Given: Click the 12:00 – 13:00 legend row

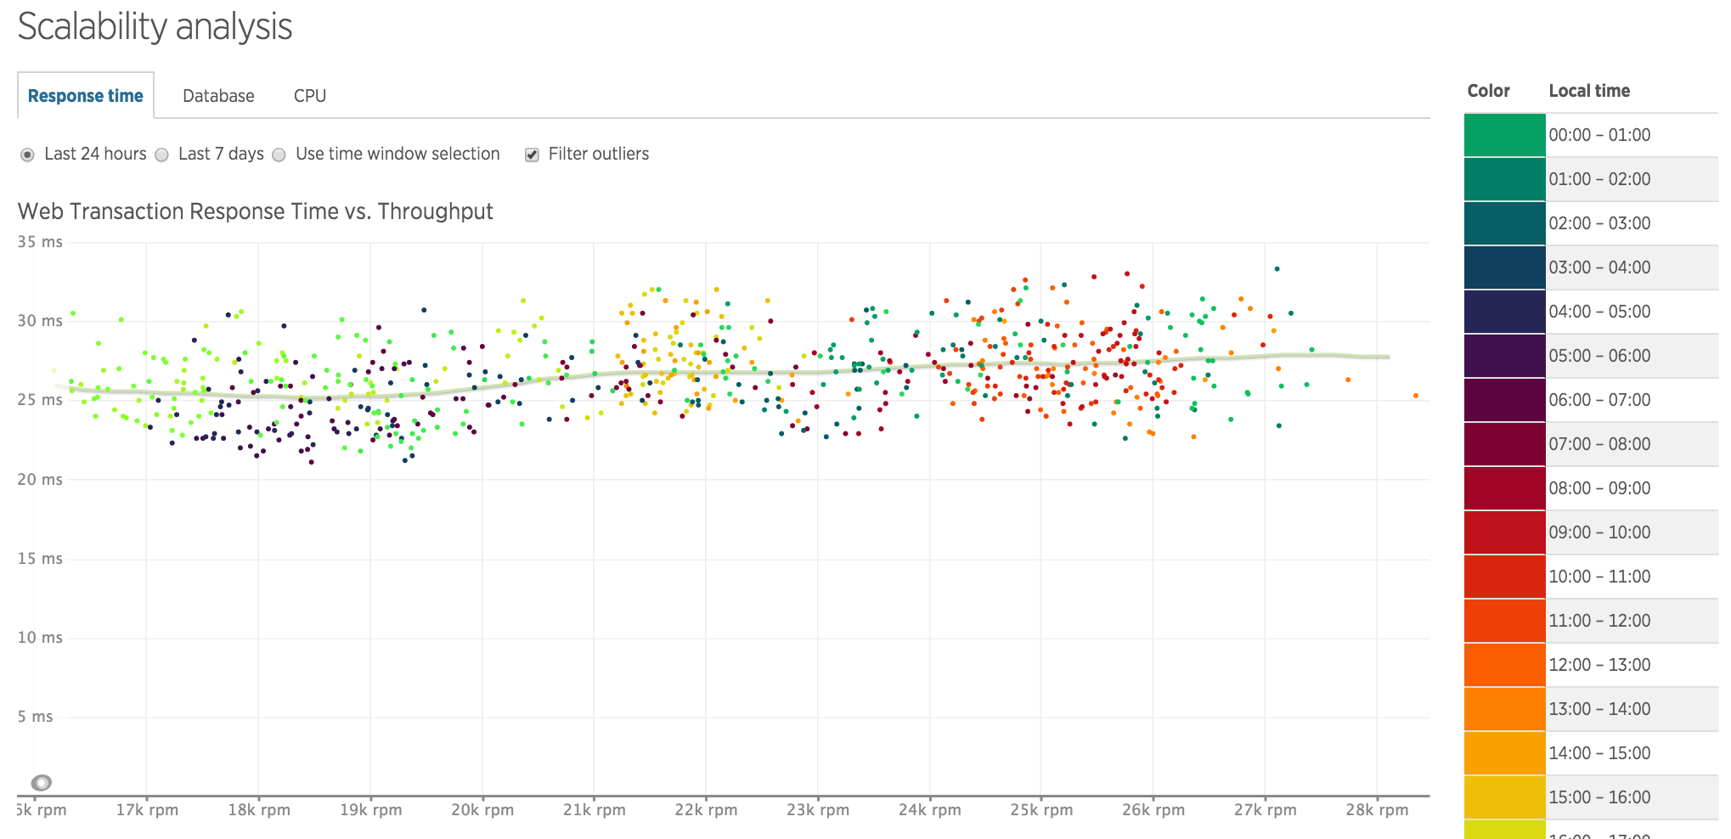Looking at the screenshot, I should pyautogui.click(x=1591, y=665).
